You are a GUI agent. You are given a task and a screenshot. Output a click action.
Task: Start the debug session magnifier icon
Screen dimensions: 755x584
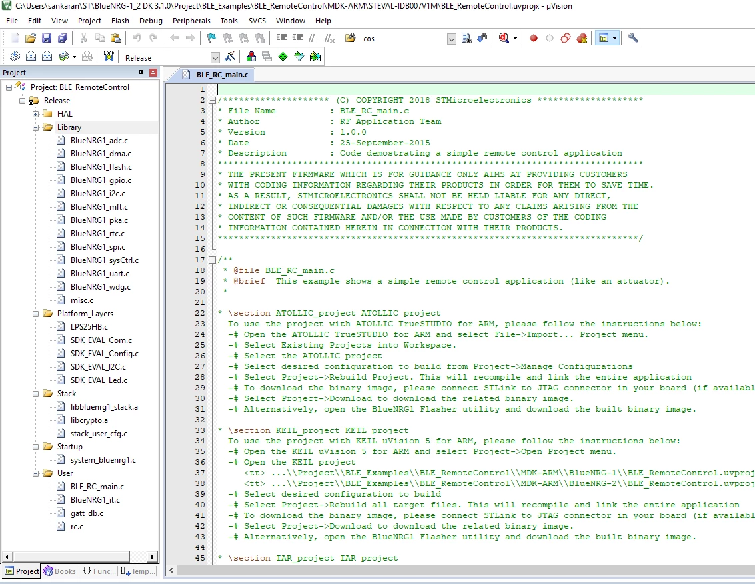point(504,38)
